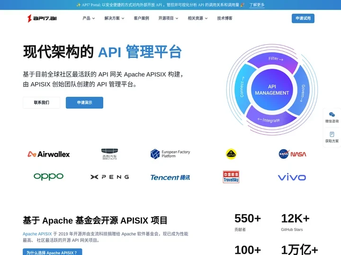Click the blue 申请演示 button
Image resolution: width=341 pixels, height=255 pixels.
click(84, 102)
